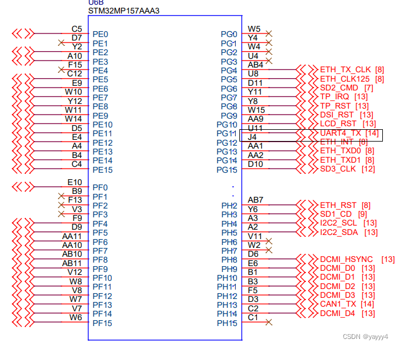The image size is (397, 346).
Task: Click the TP_IRQ net label
Action: 335,96
